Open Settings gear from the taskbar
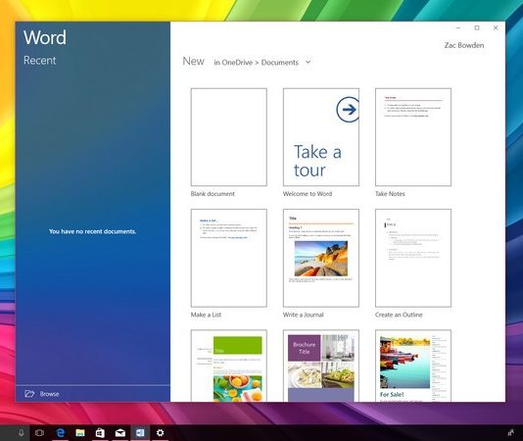This screenshot has width=523, height=441. click(160, 433)
